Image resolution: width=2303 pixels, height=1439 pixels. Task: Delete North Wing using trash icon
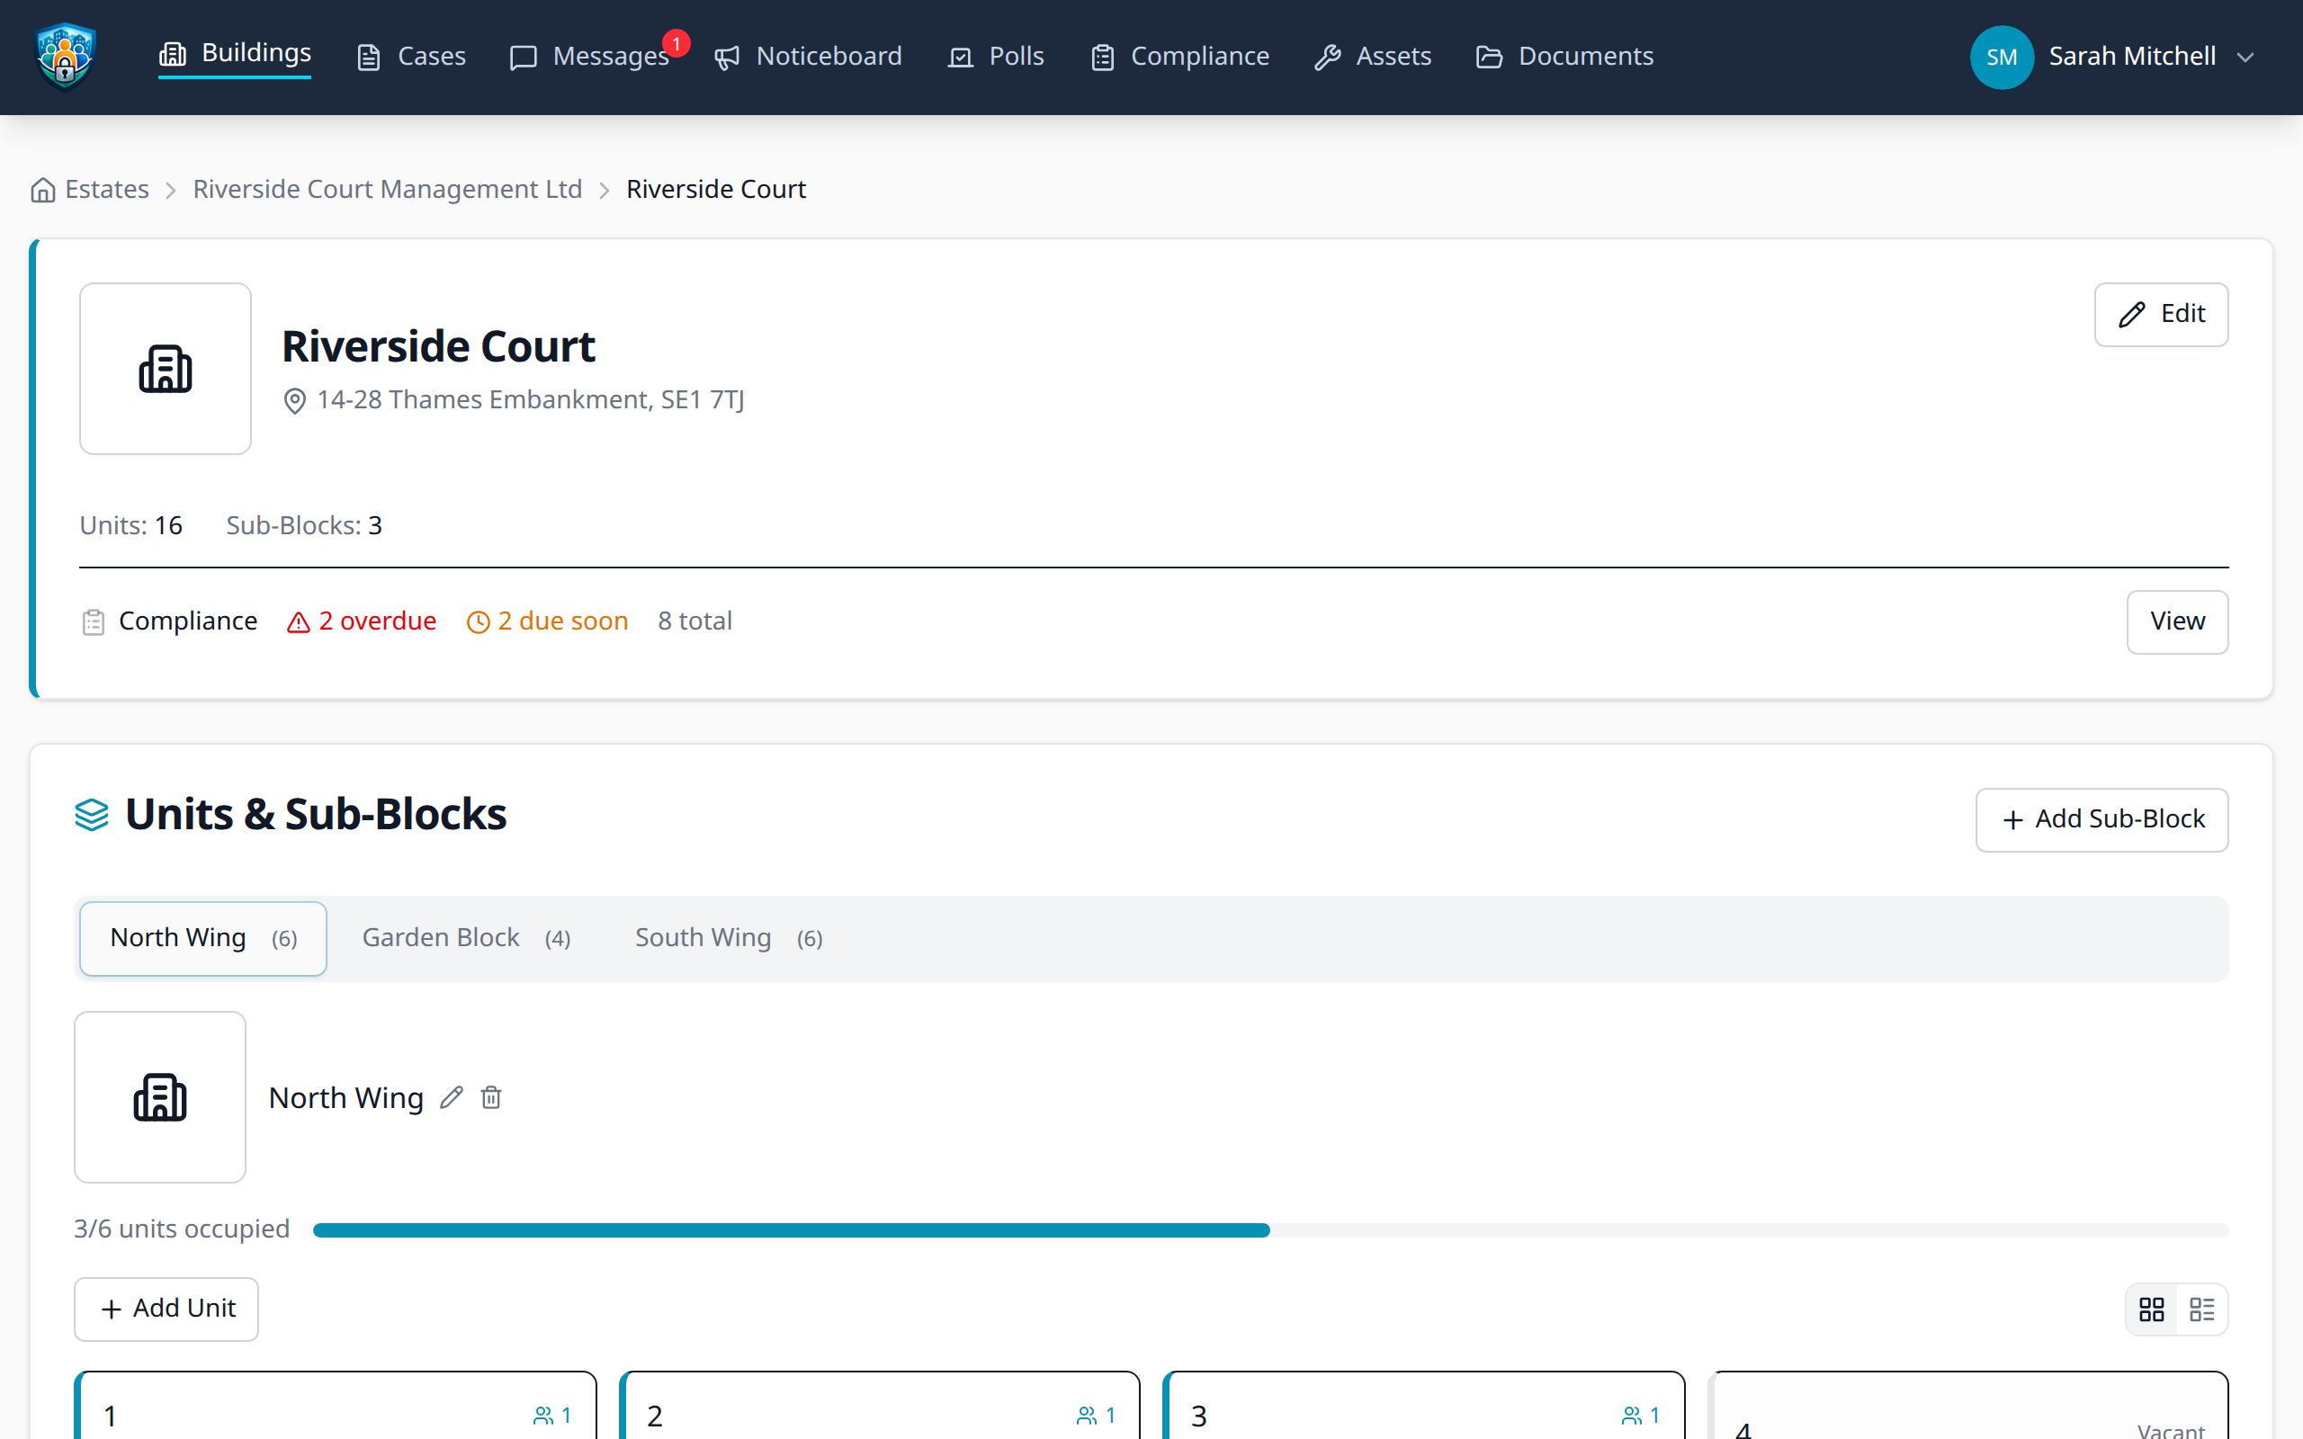click(x=491, y=1097)
